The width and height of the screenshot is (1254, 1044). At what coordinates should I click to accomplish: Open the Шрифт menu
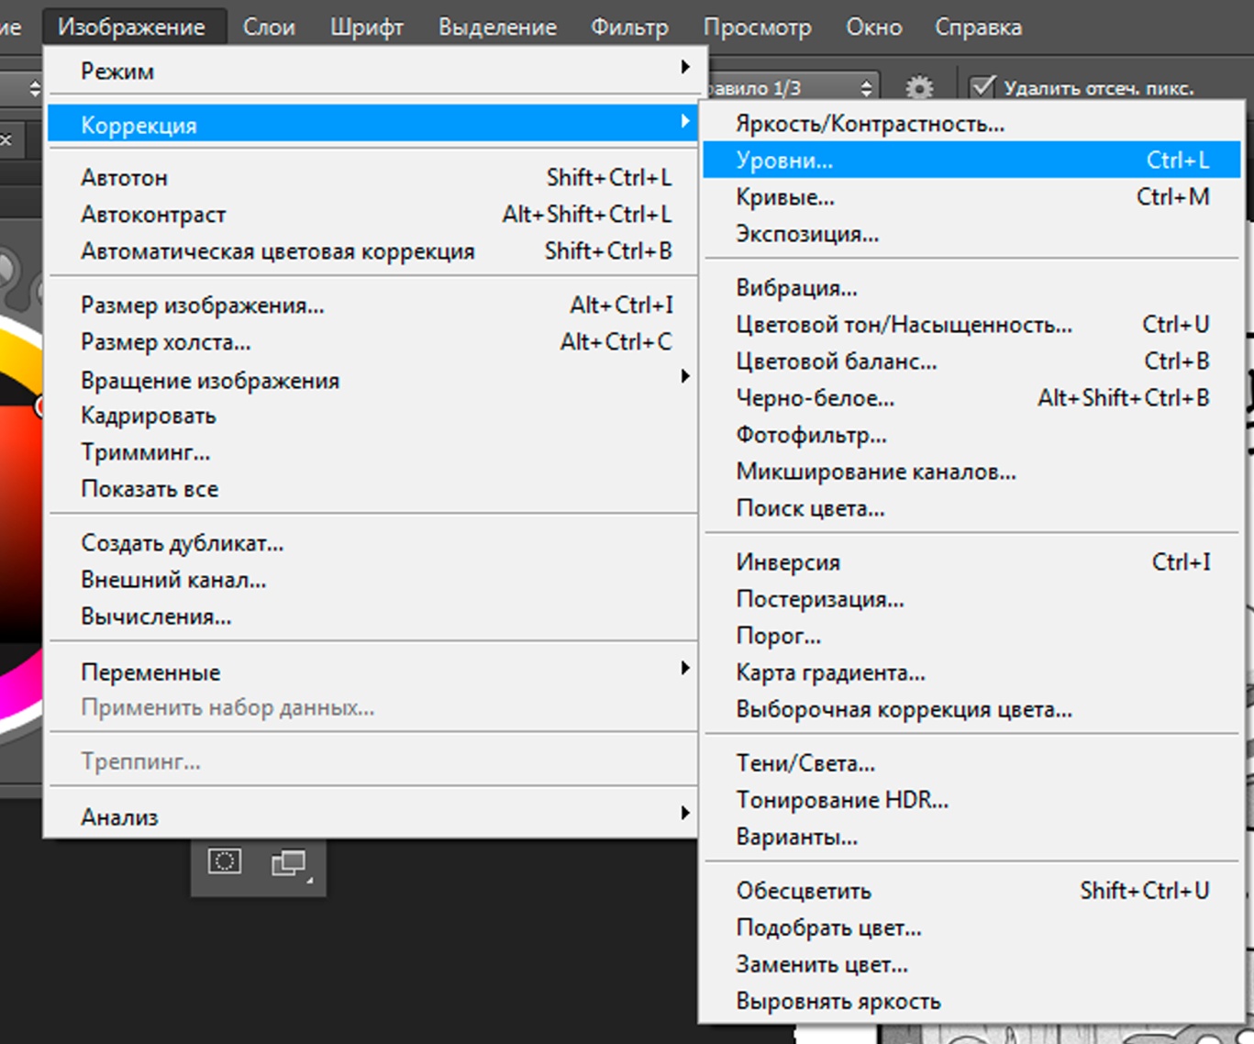(367, 27)
